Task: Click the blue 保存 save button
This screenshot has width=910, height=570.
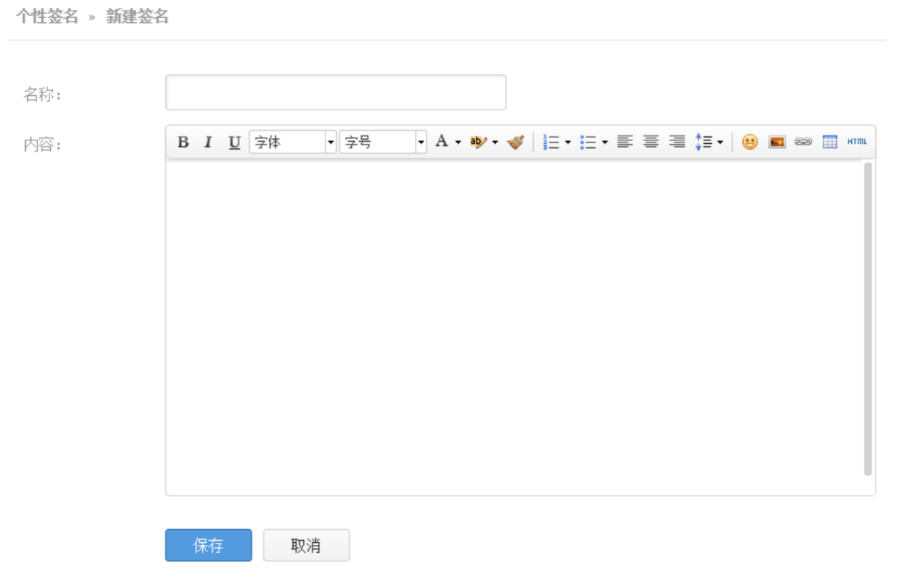Action: tap(209, 545)
